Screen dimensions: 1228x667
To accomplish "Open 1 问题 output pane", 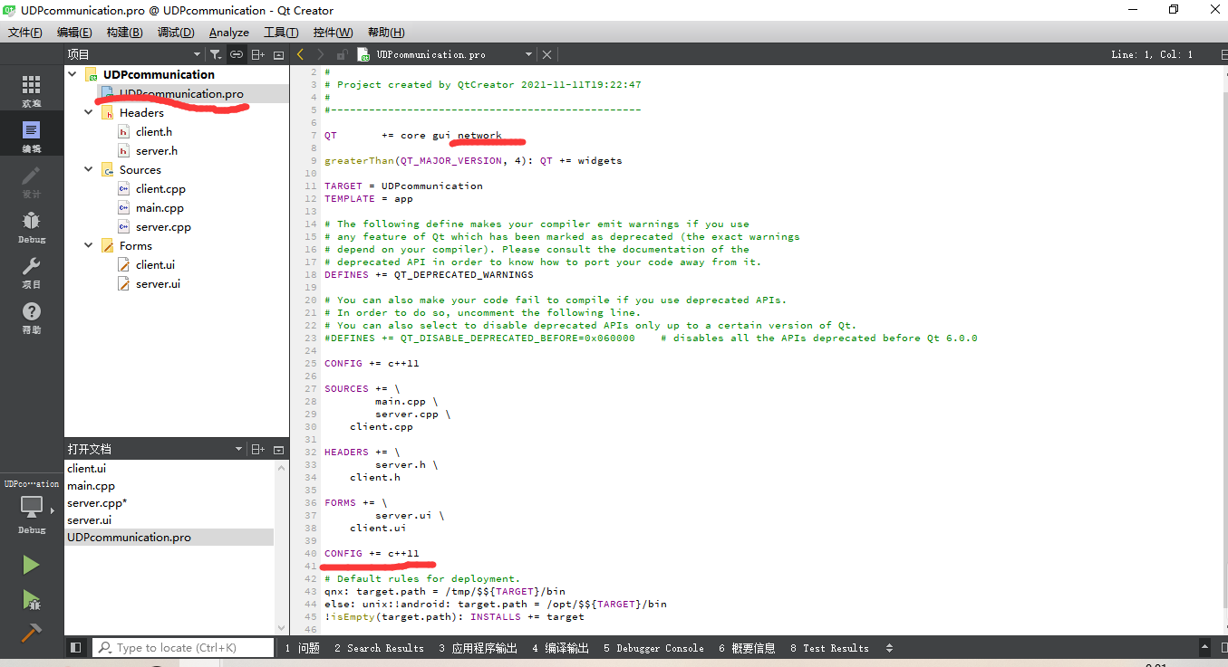I will pyautogui.click(x=303, y=648).
